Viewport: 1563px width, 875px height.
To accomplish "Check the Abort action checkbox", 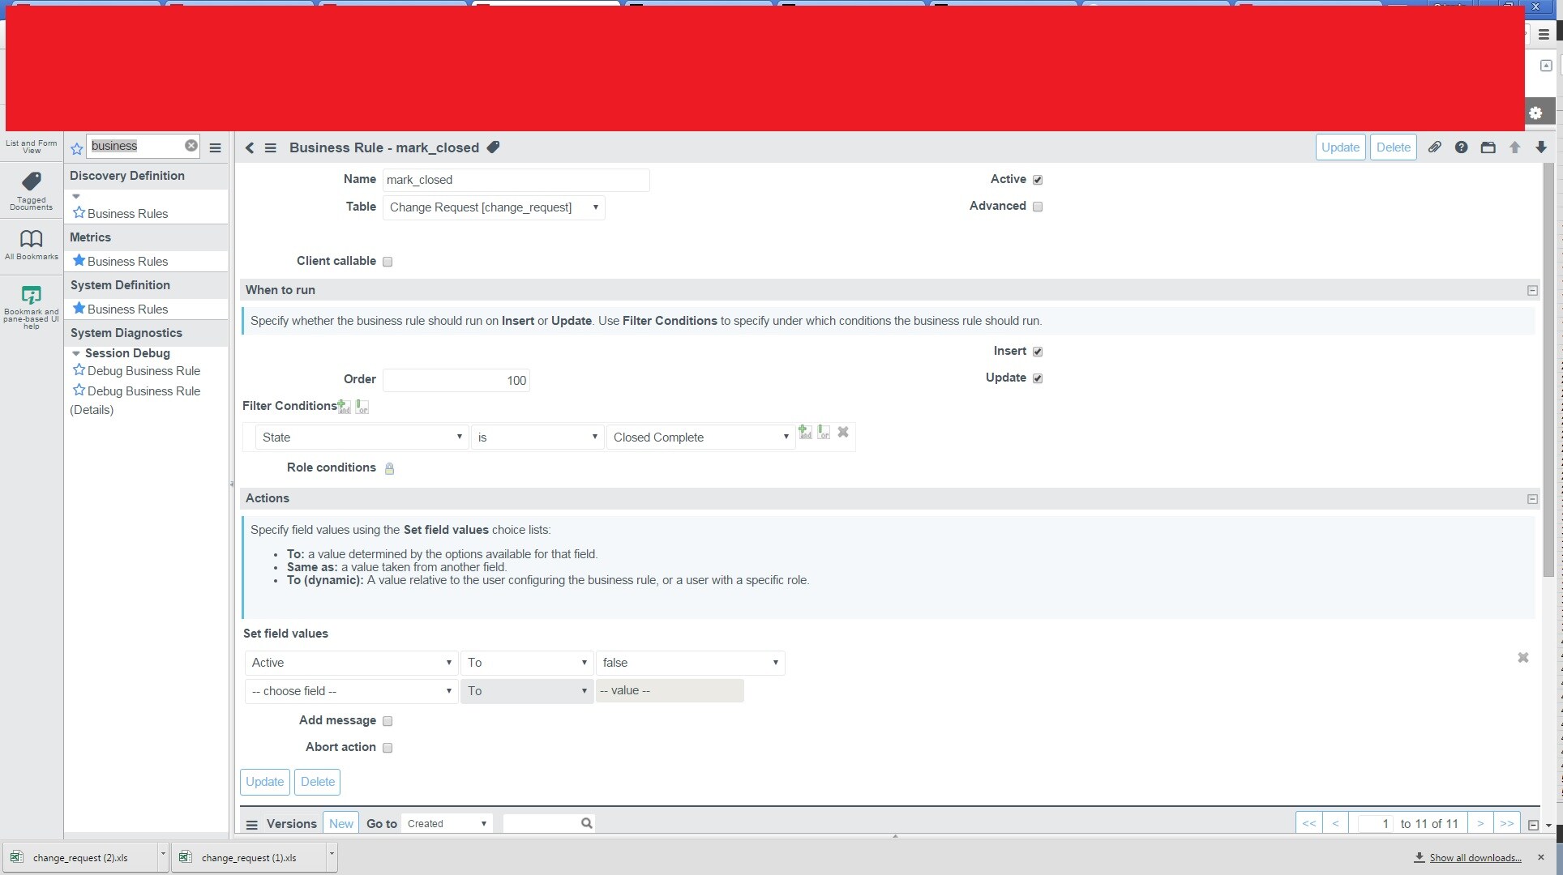I will pos(388,748).
